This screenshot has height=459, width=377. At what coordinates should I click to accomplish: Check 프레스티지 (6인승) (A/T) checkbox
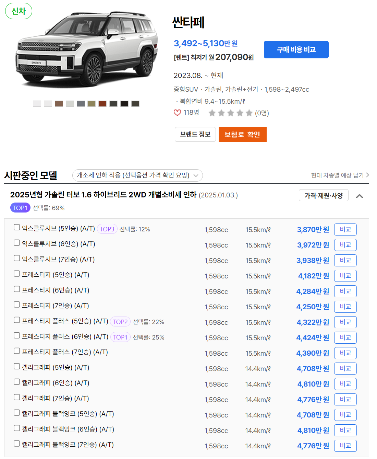17,289
